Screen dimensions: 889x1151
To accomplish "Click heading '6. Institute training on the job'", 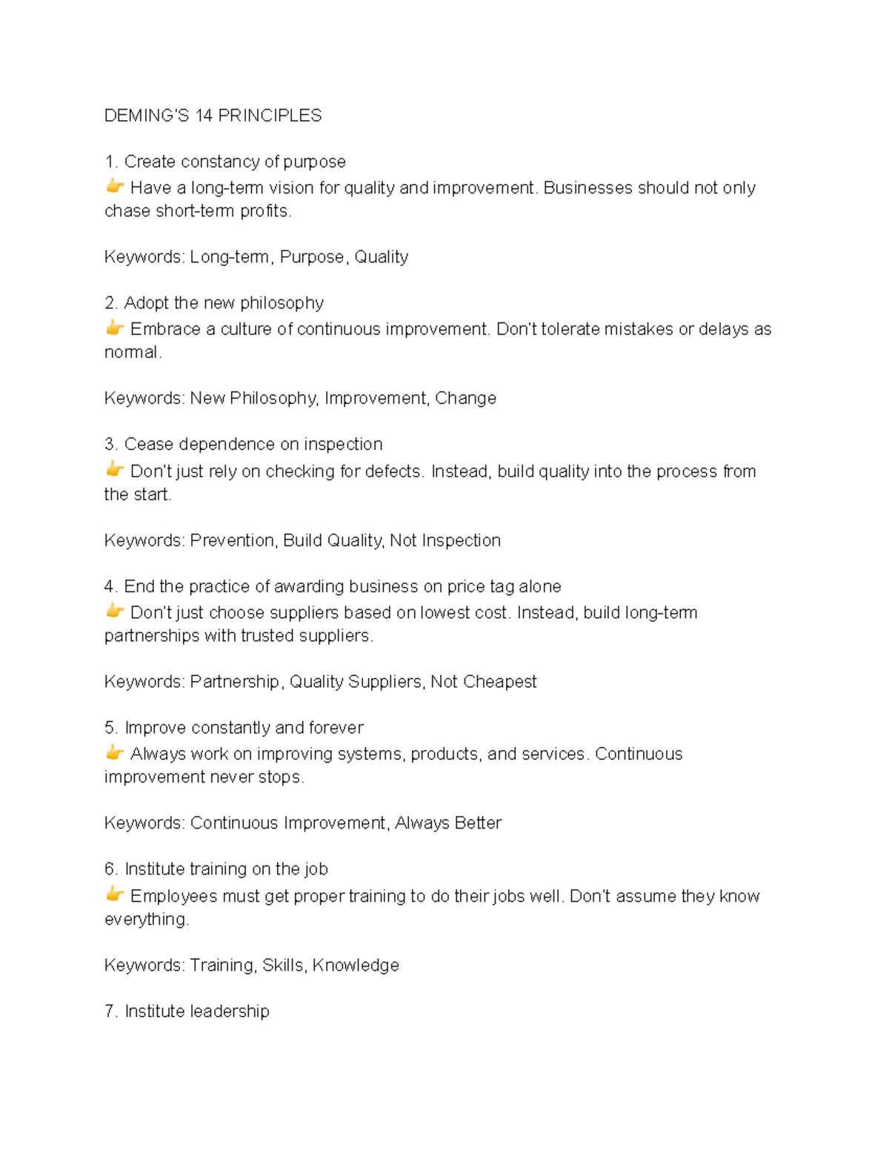I will coord(216,869).
